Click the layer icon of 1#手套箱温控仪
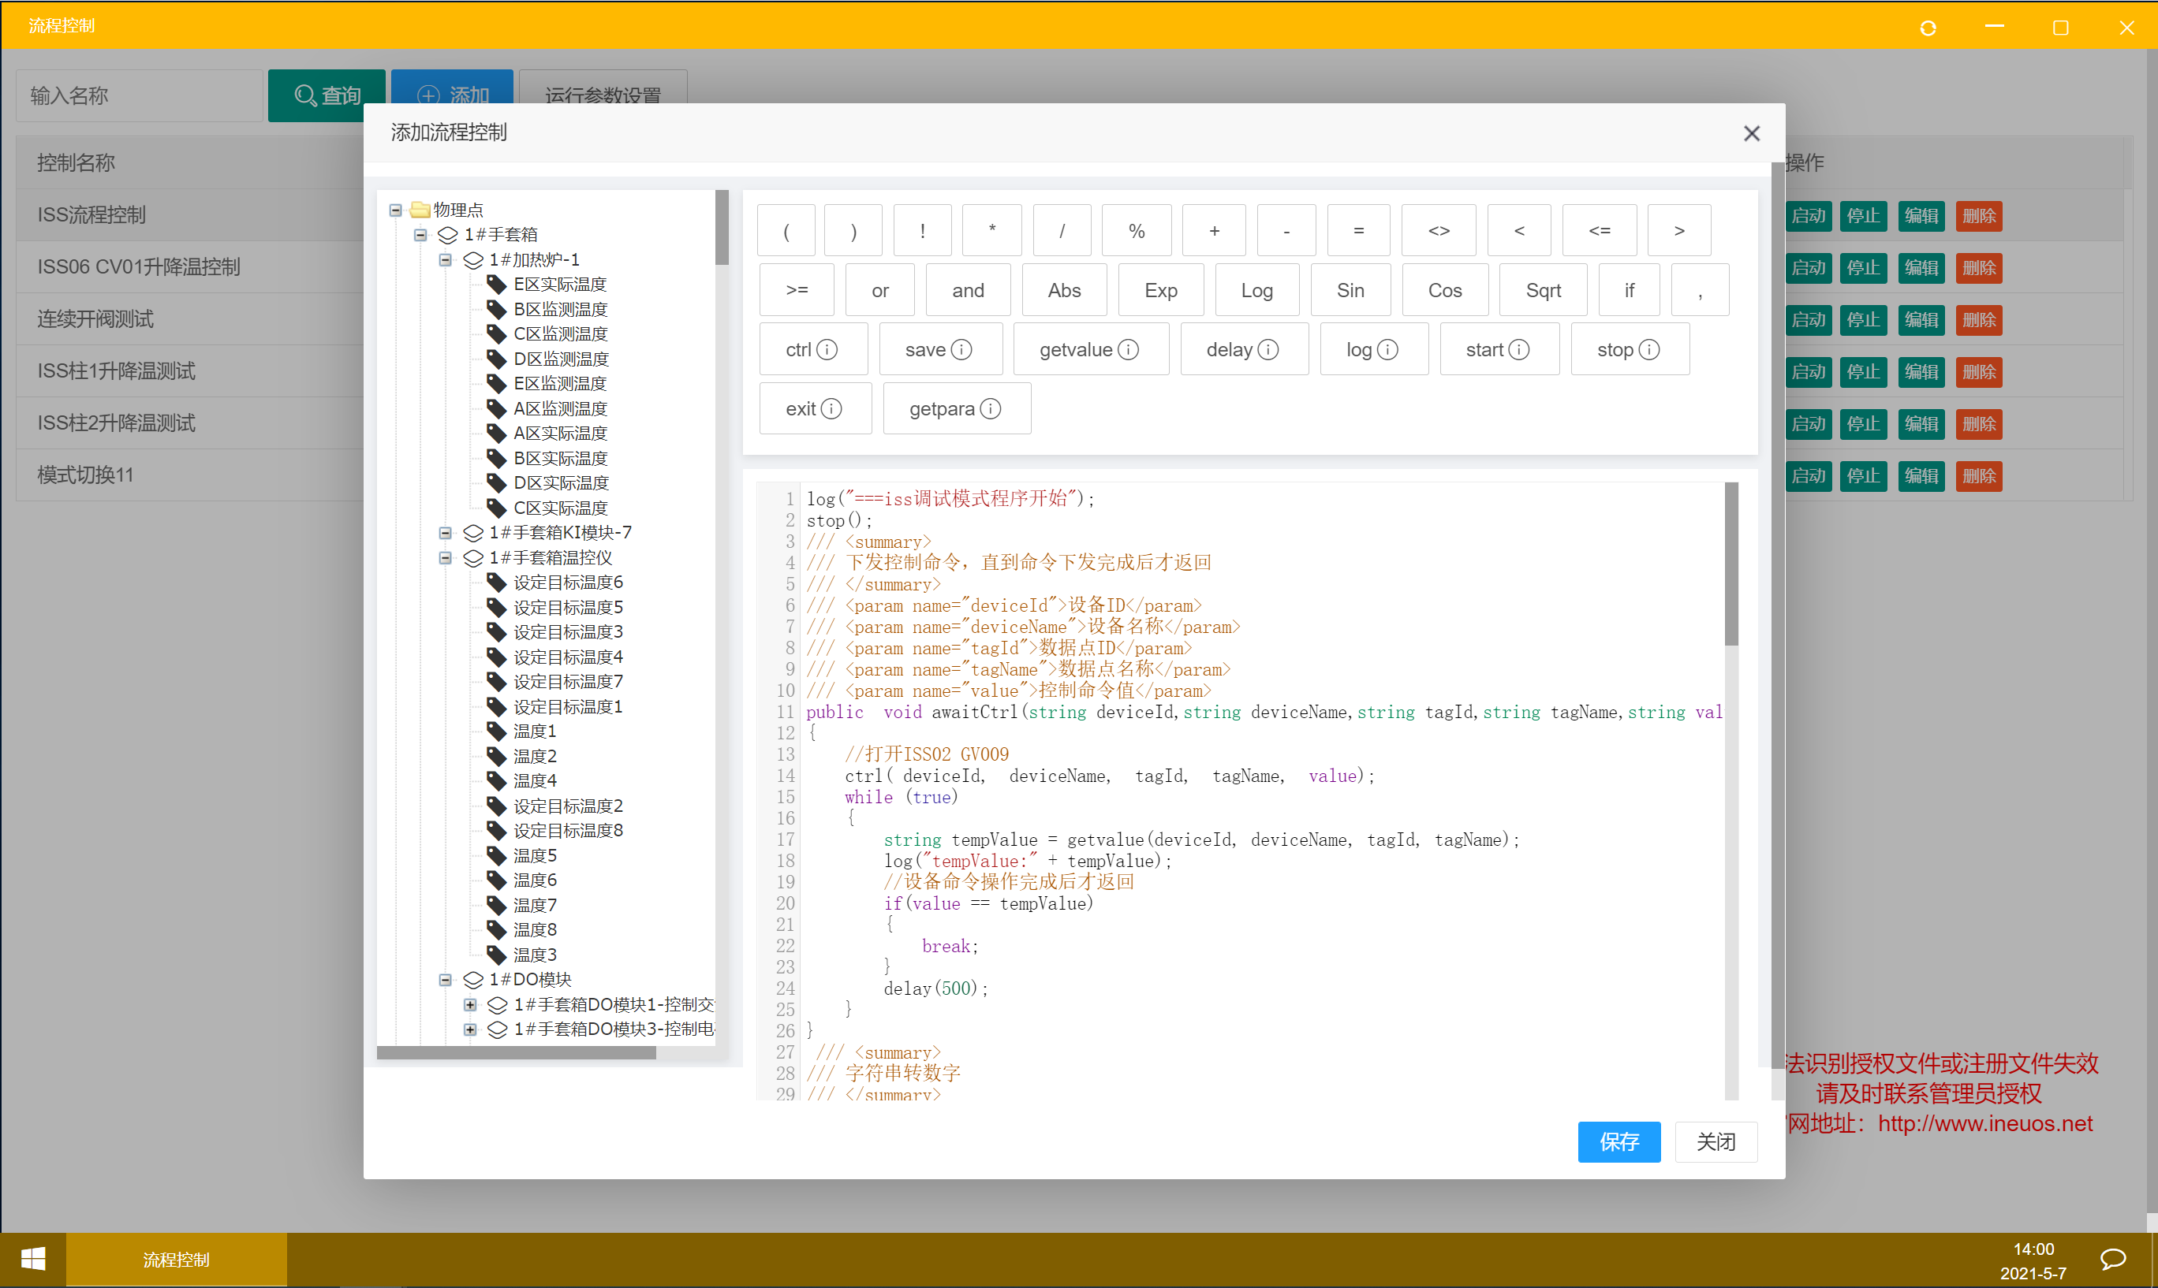Viewport: 2158px width, 1288px height. [x=473, y=557]
